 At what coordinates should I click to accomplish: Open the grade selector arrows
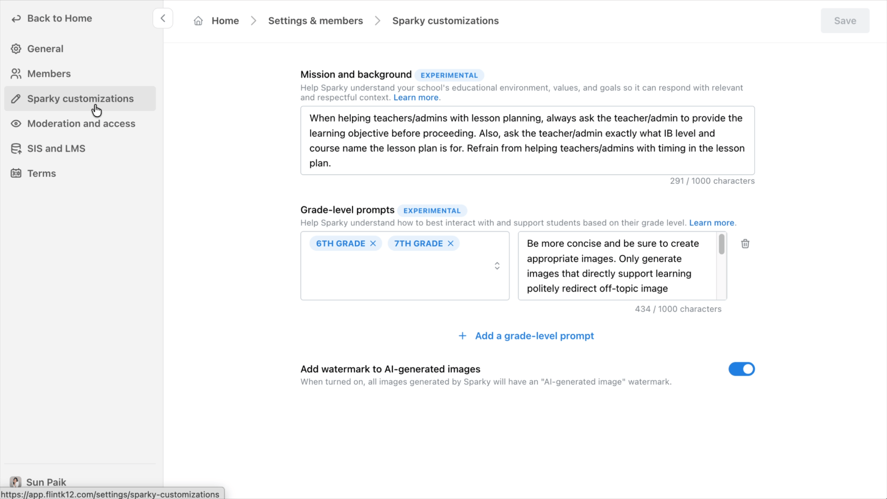click(x=497, y=266)
